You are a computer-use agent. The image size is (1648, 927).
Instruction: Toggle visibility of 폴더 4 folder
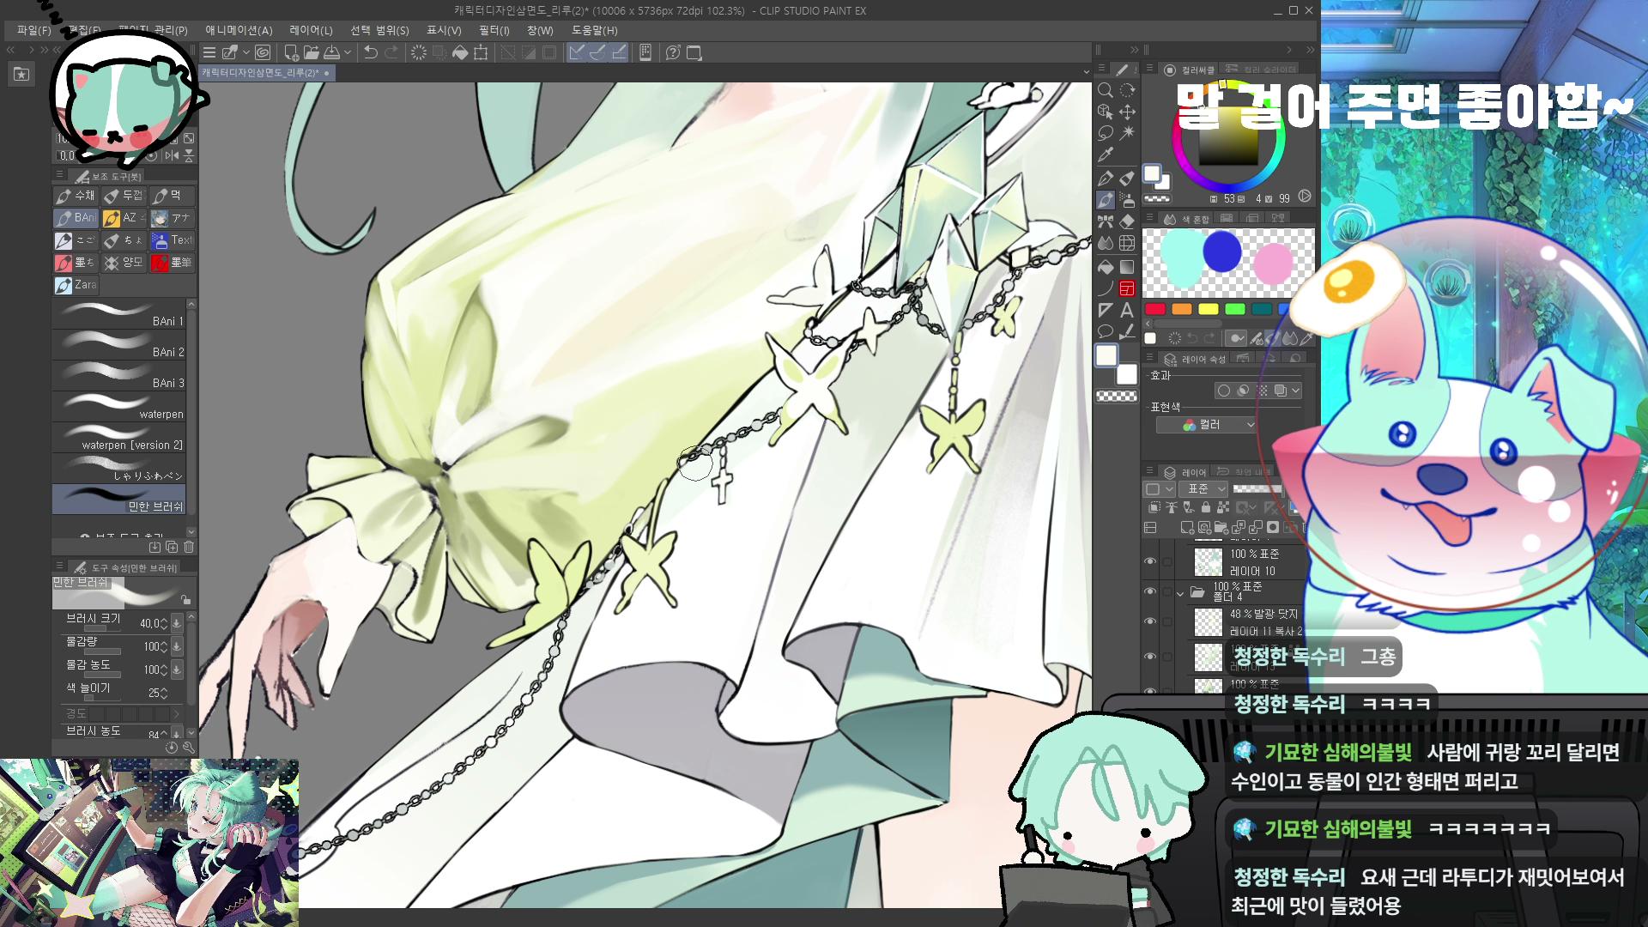[x=1150, y=591]
